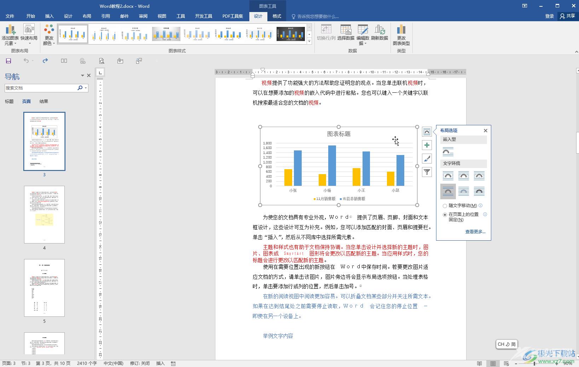The width and height of the screenshot is (579, 367).
Task: Click the comment document toolbar icon
Action: click(139, 61)
